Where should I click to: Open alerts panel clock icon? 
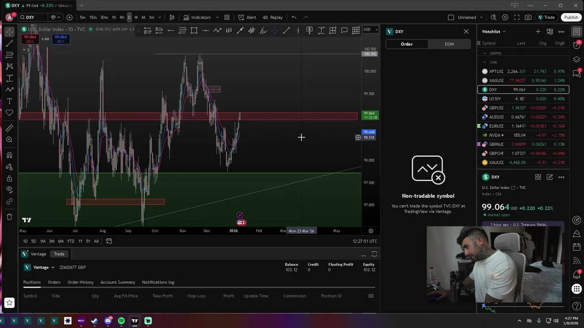point(577,46)
